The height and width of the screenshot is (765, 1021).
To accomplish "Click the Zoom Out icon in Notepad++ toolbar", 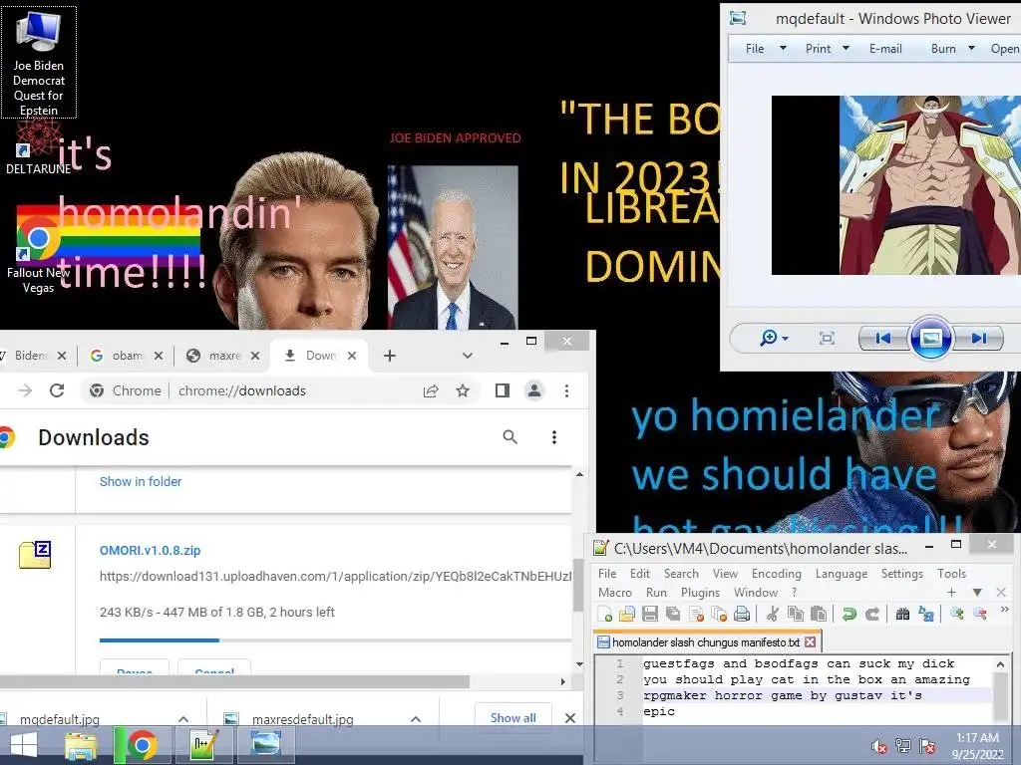I will point(979,614).
